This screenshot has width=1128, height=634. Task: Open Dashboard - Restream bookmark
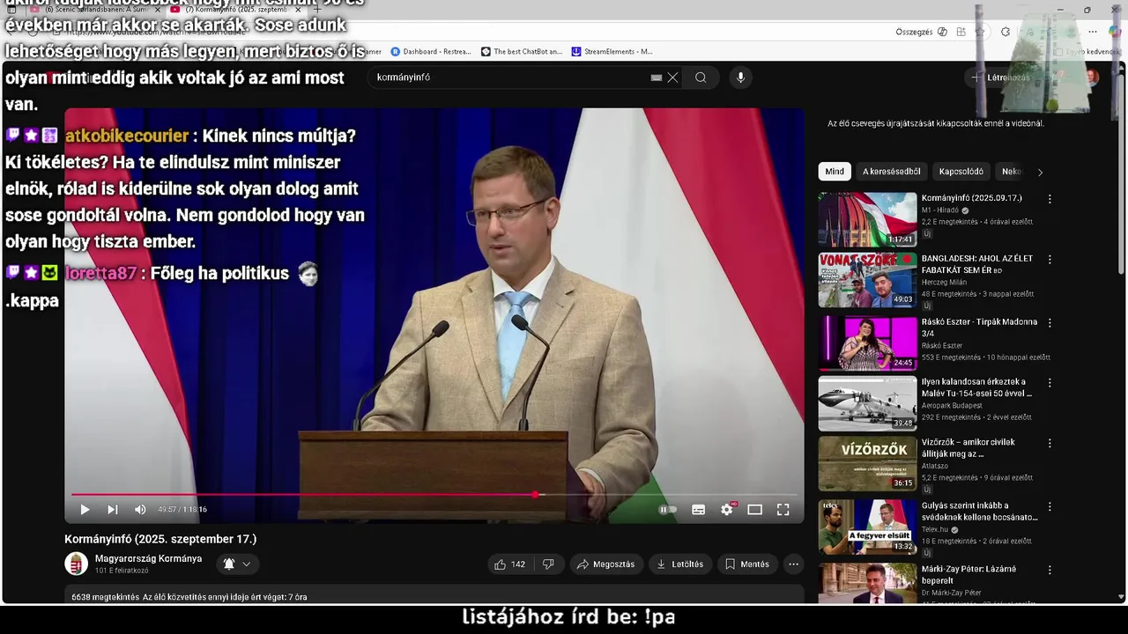(x=431, y=52)
